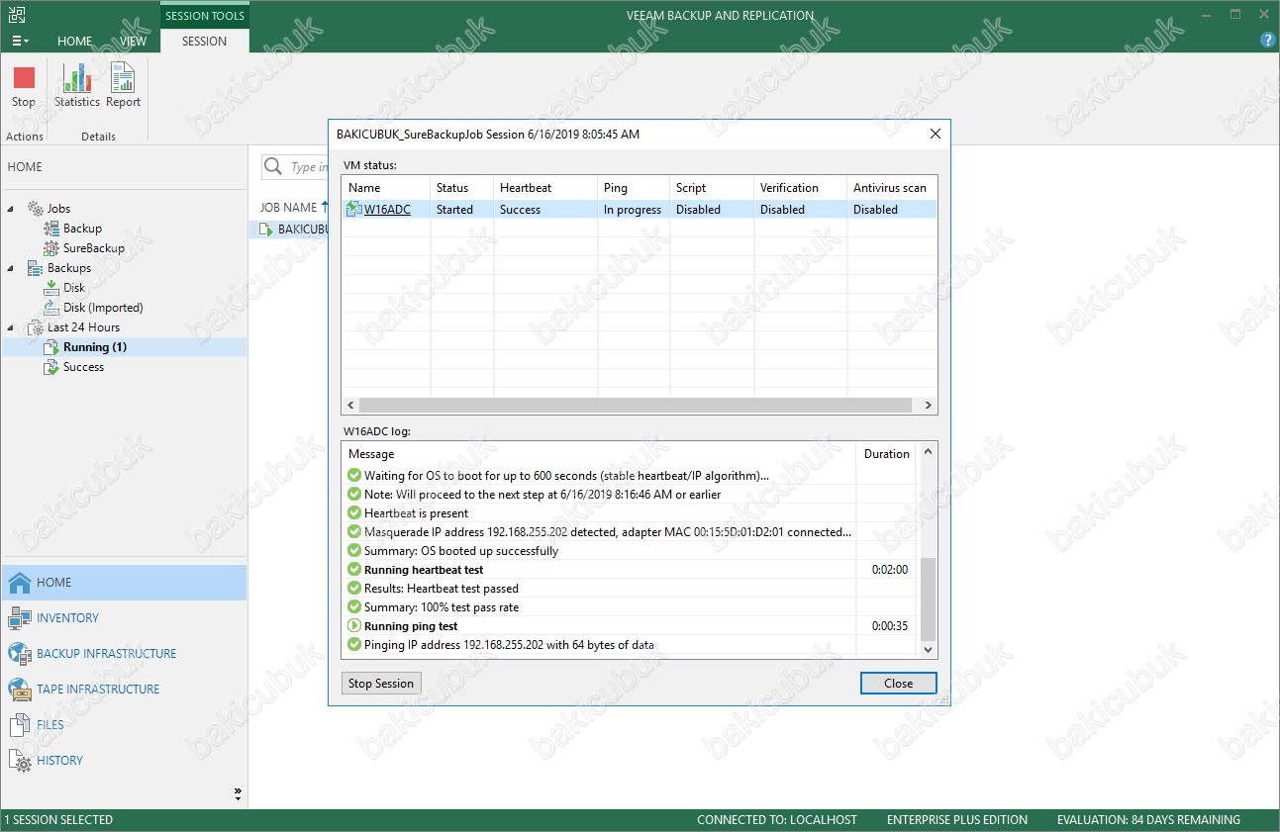Image resolution: width=1280 pixels, height=832 pixels.
Task: Click the help question mark icon
Action: 1267,41
